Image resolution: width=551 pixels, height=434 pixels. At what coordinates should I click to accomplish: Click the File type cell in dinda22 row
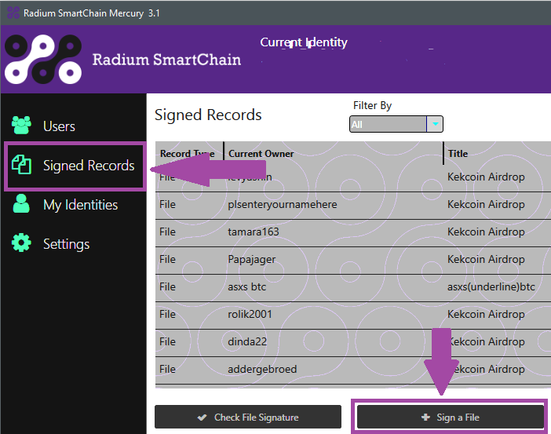coord(167,341)
